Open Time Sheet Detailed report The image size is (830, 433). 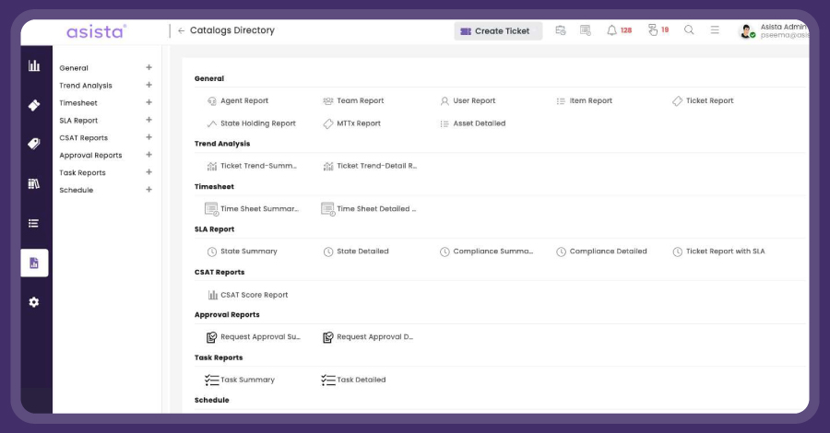click(x=368, y=209)
